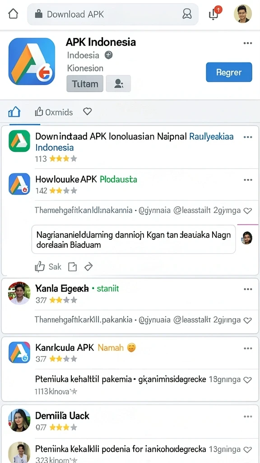Select the home tab with the blue house icon
The image size is (260, 463).
14,112
